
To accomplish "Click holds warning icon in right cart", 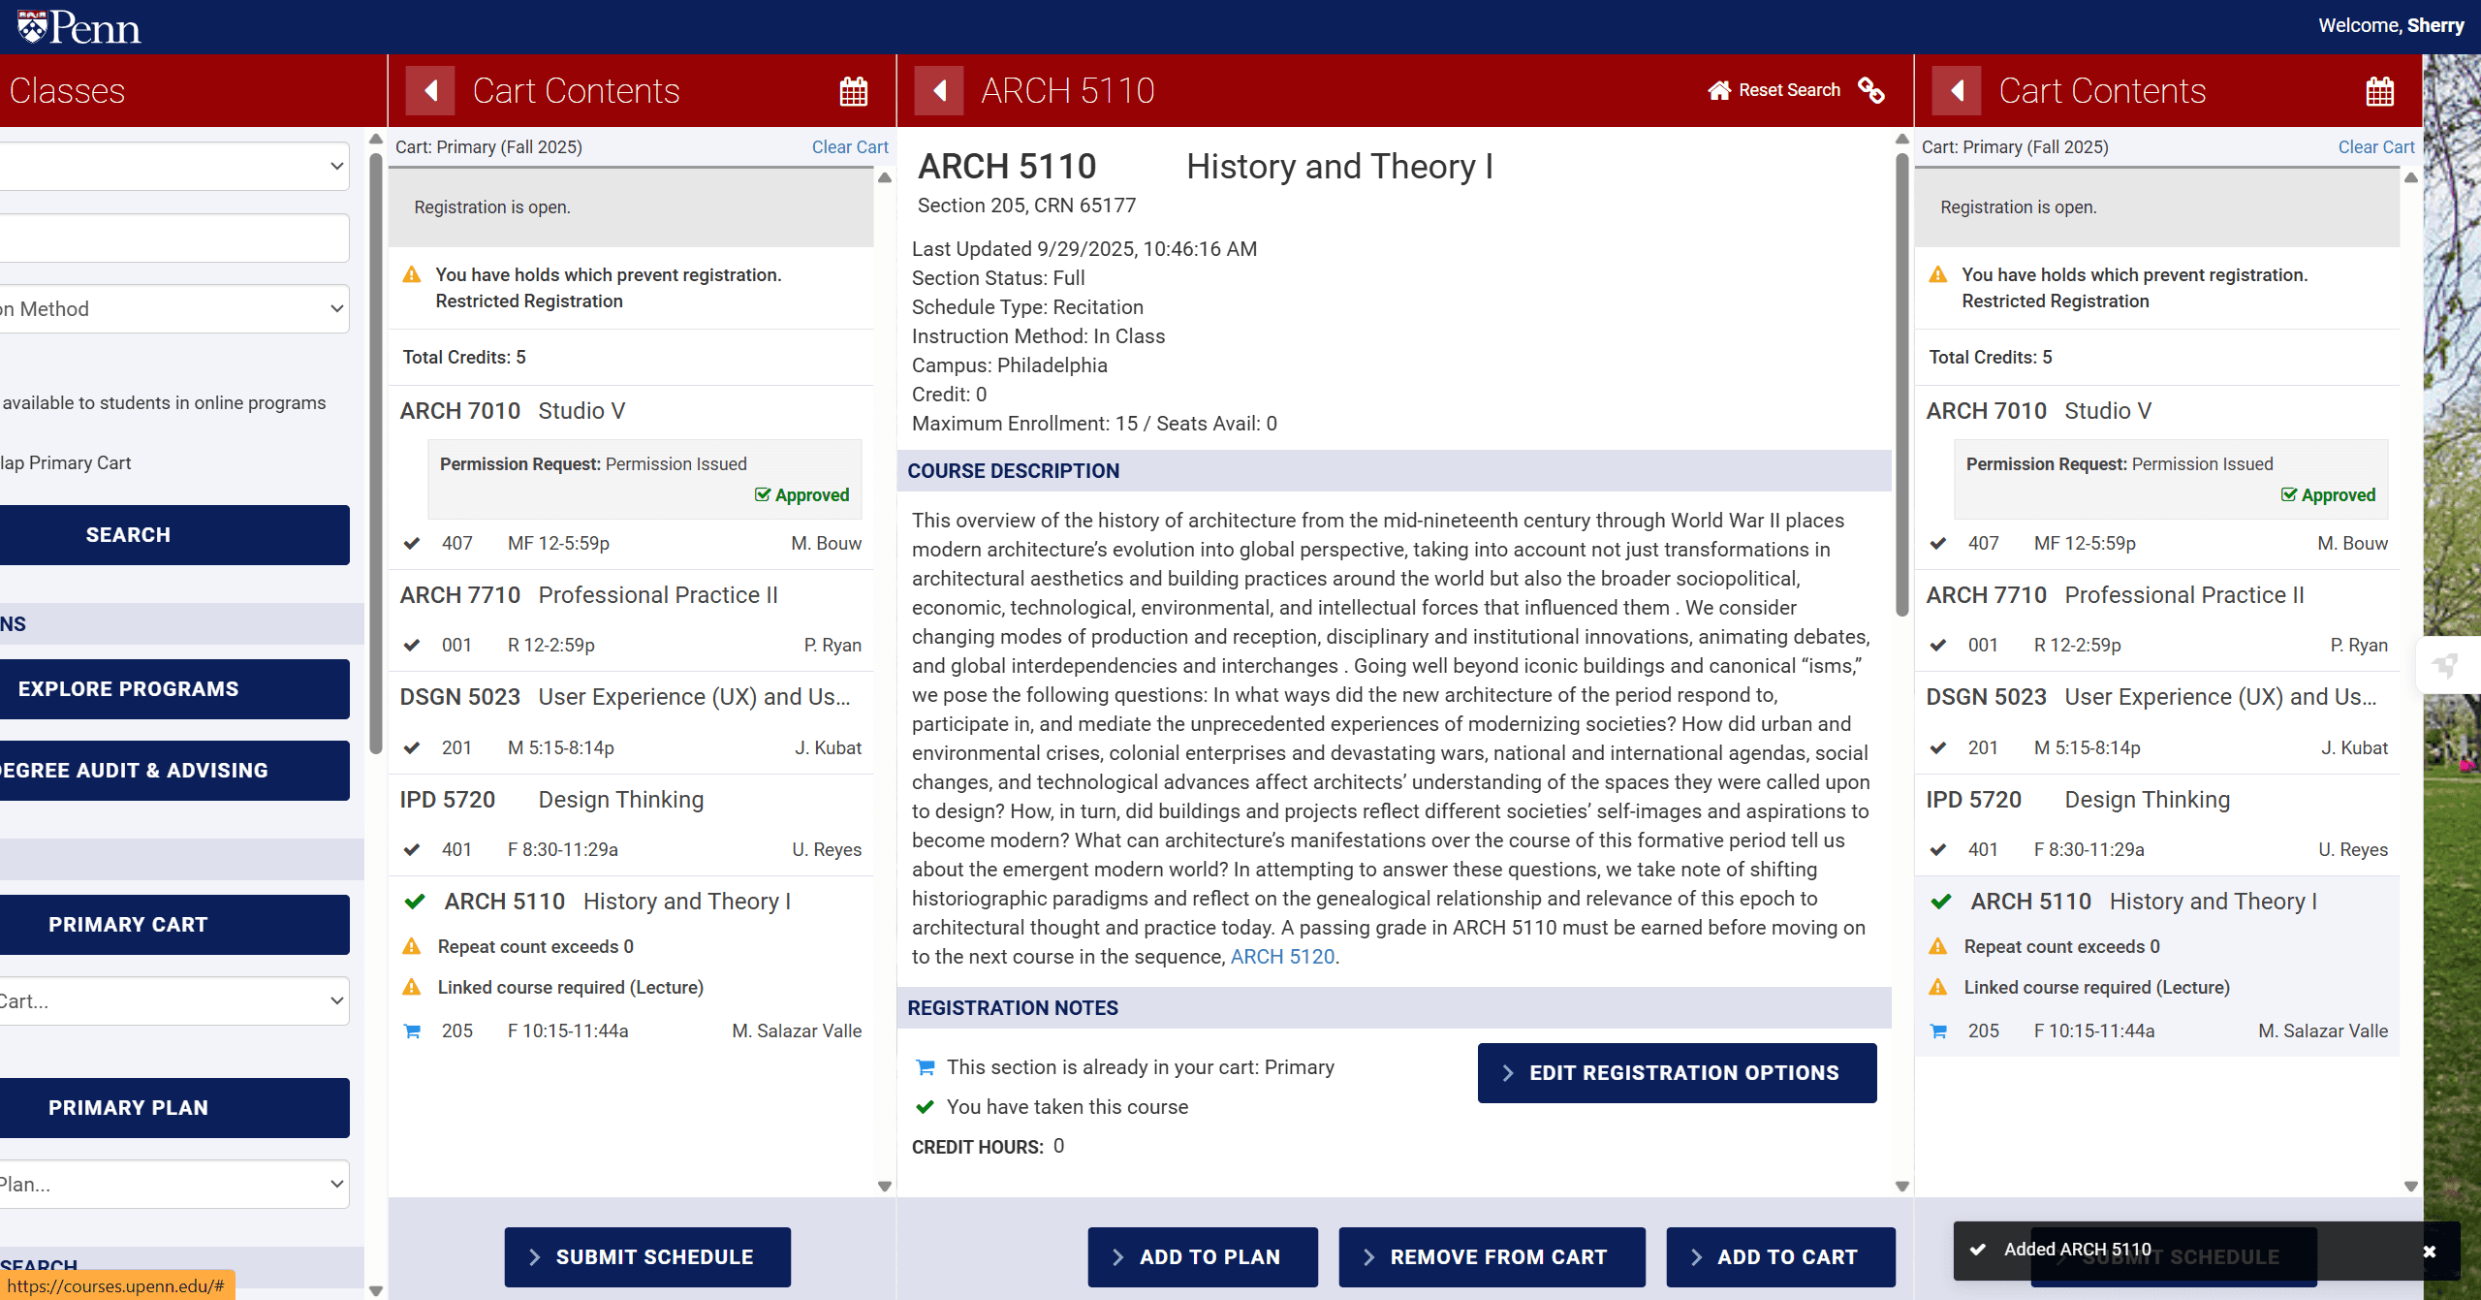I will [1938, 275].
